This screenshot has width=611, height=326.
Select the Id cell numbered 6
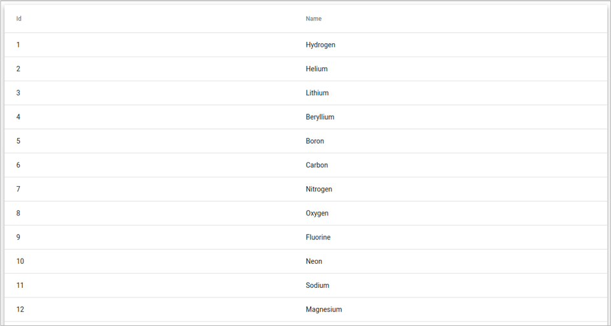(18, 165)
